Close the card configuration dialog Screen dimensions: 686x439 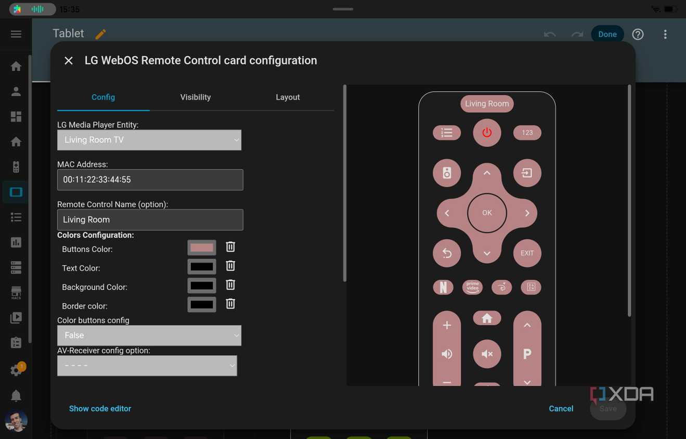coord(69,60)
